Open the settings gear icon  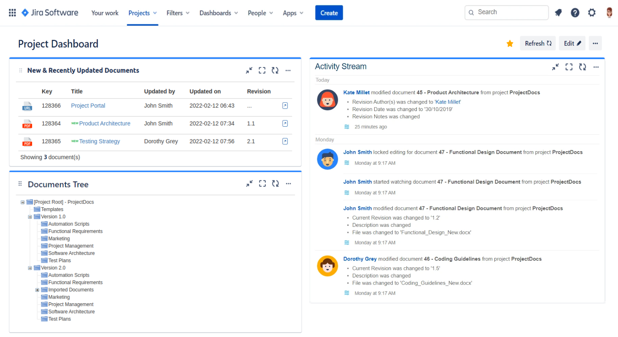click(x=592, y=13)
